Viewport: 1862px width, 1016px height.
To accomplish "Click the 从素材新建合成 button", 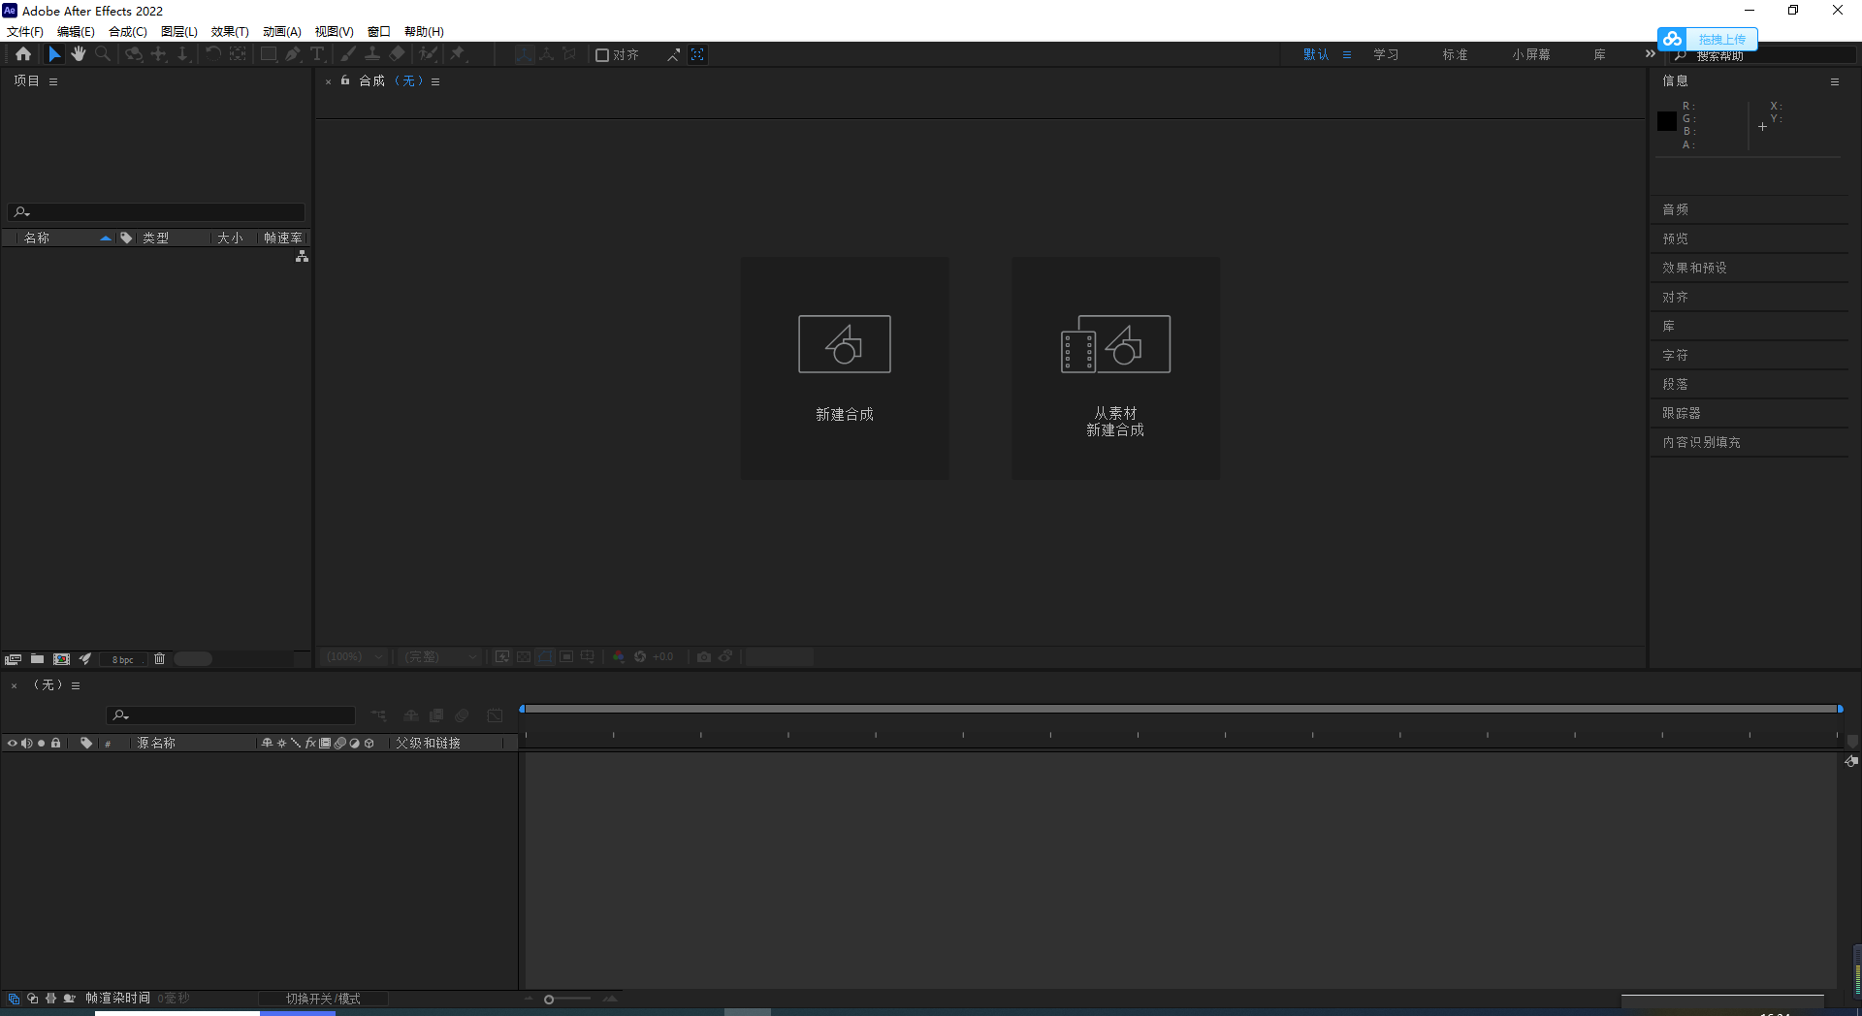I will point(1115,367).
